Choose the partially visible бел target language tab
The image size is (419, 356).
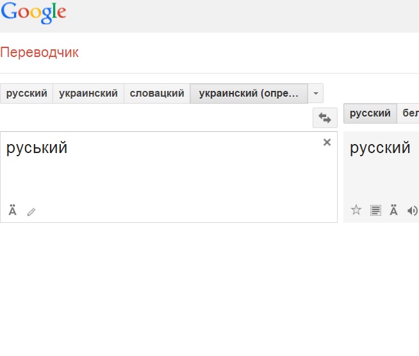[x=410, y=113]
